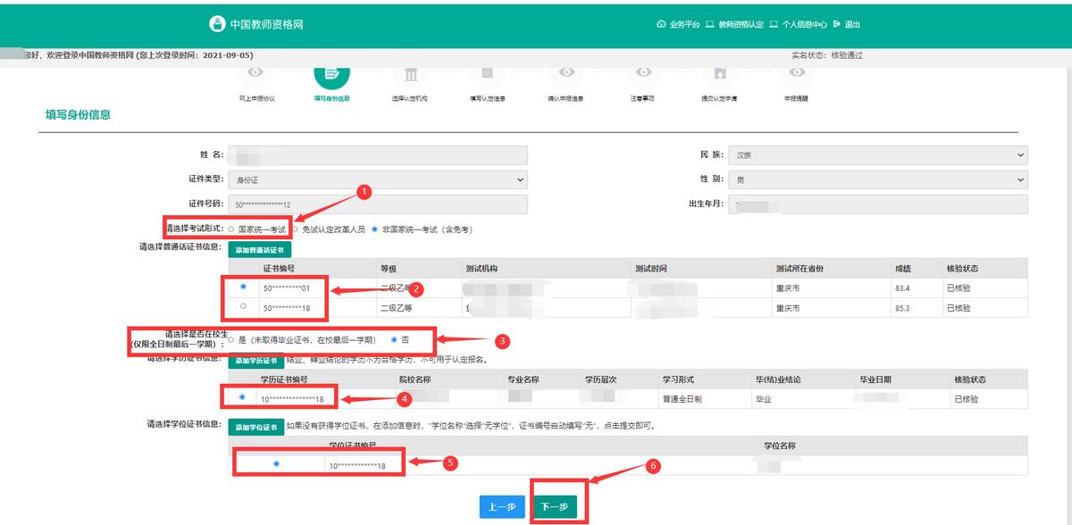Click 添加学历证书 button
Screen dimensions: 1072x525
coord(256,360)
